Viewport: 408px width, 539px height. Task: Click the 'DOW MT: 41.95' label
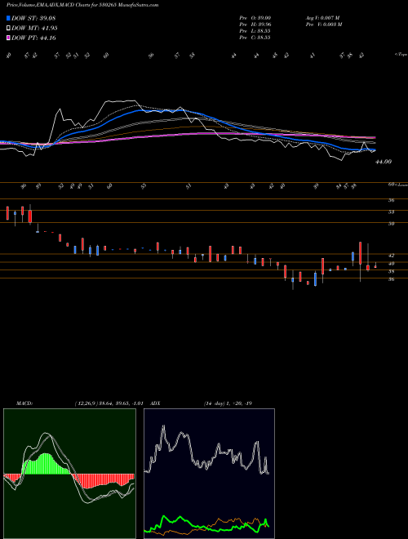(x=35, y=29)
